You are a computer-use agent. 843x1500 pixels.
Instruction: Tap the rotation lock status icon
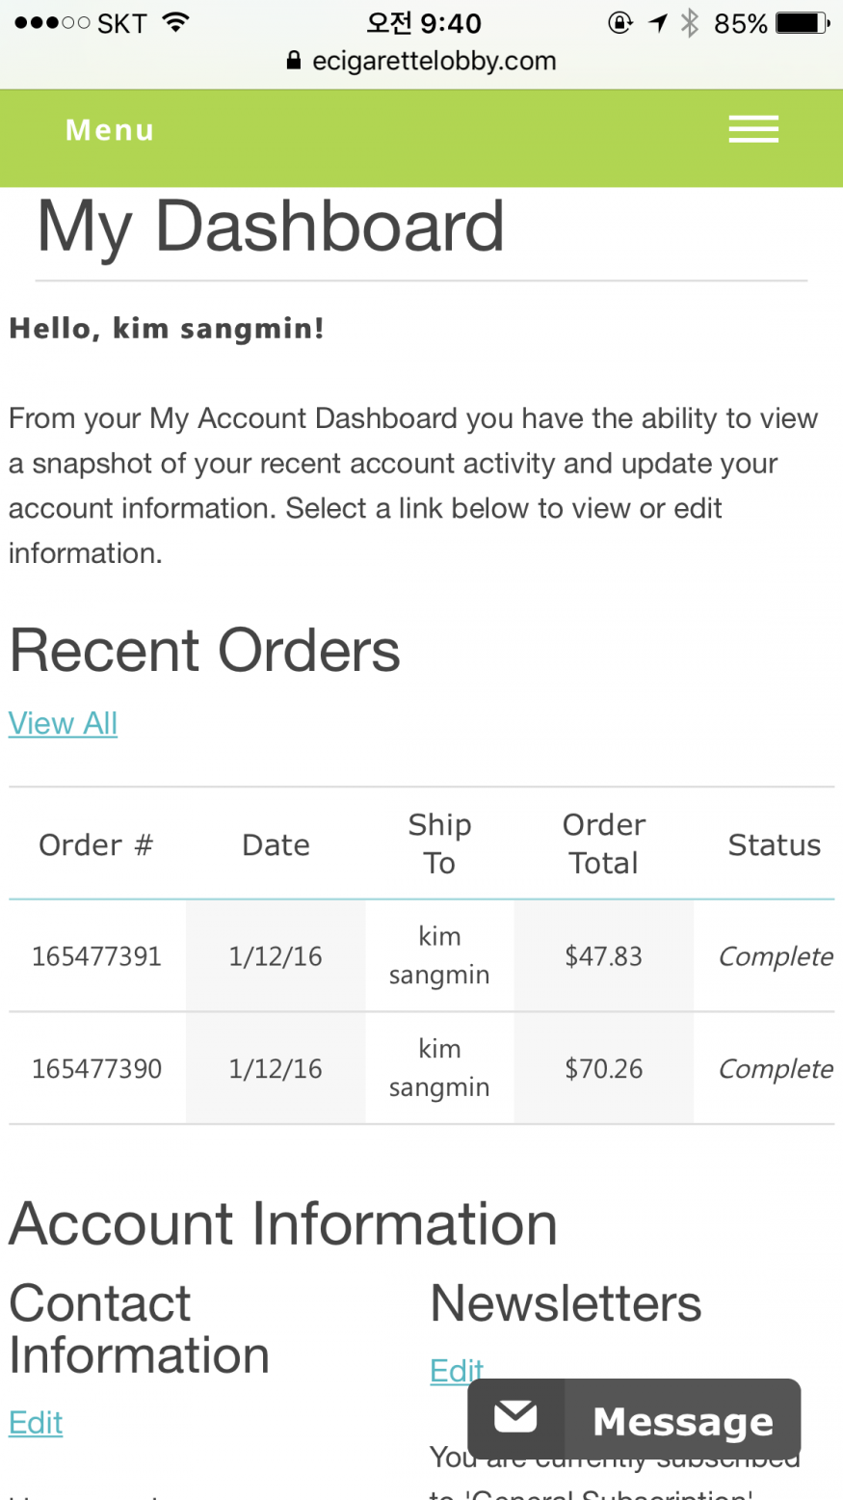(621, 23)
